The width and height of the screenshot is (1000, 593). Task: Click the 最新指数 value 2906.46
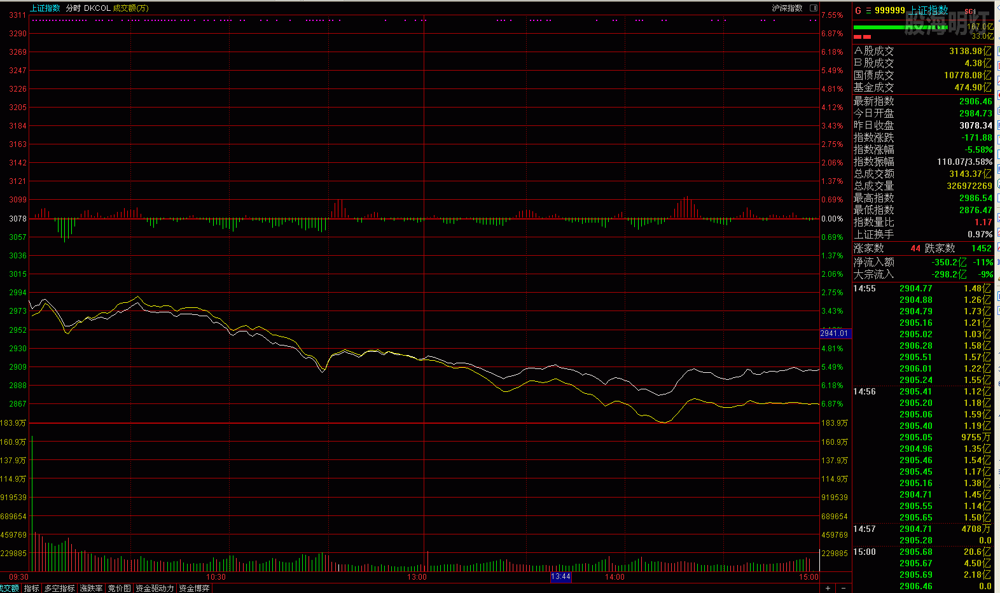pyautogui.click(x=976, y=101)
